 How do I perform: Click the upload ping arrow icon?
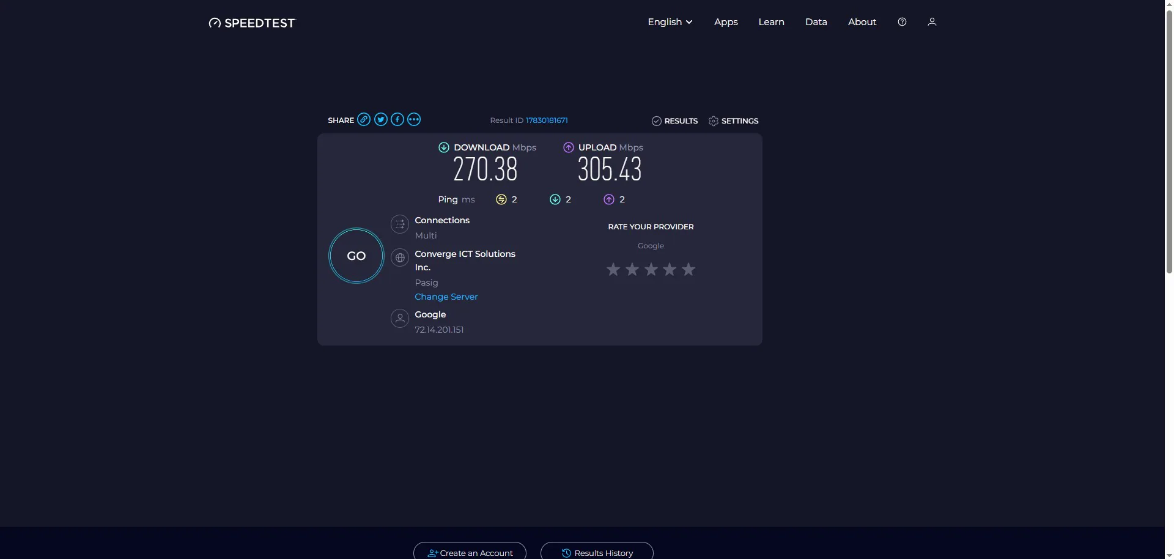[609, 199]
